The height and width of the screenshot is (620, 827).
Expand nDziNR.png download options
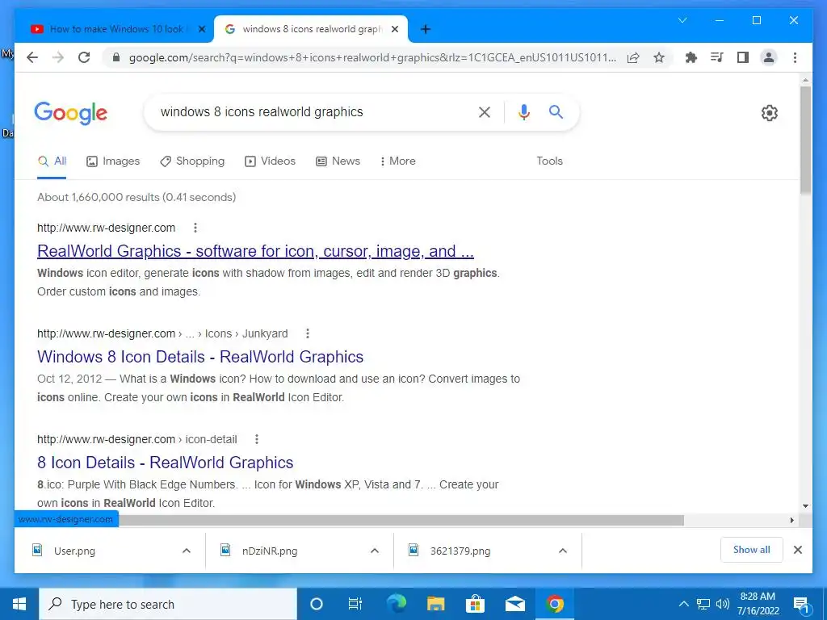pyautogui.click(x=375, y=551)
